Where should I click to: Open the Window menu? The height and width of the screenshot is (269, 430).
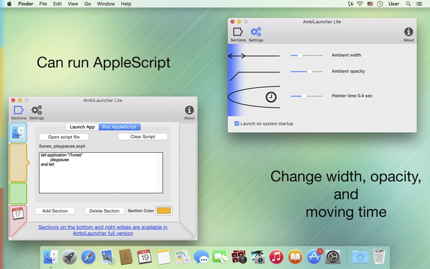tap(106, 4)
